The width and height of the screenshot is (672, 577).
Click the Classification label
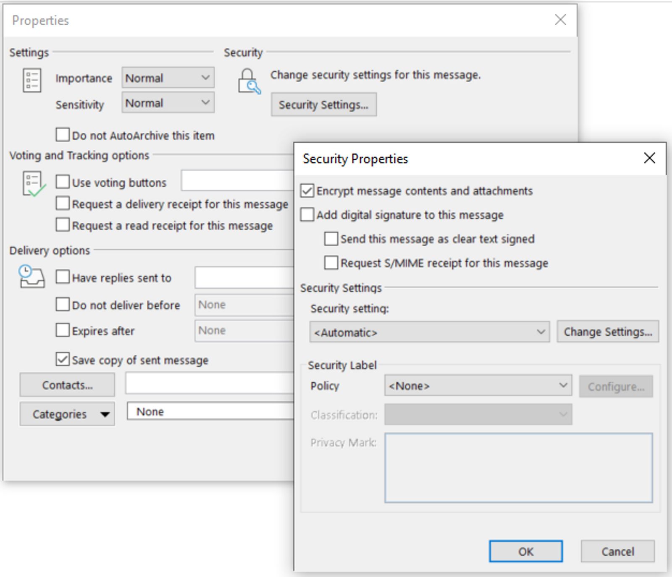[x=344, y=415]
